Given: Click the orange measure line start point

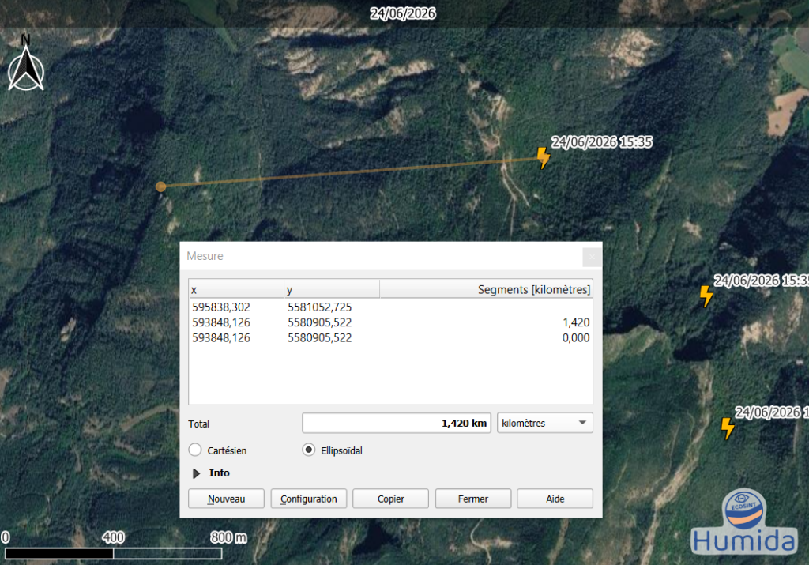Looking at the screenshot, I should [160, 186].
